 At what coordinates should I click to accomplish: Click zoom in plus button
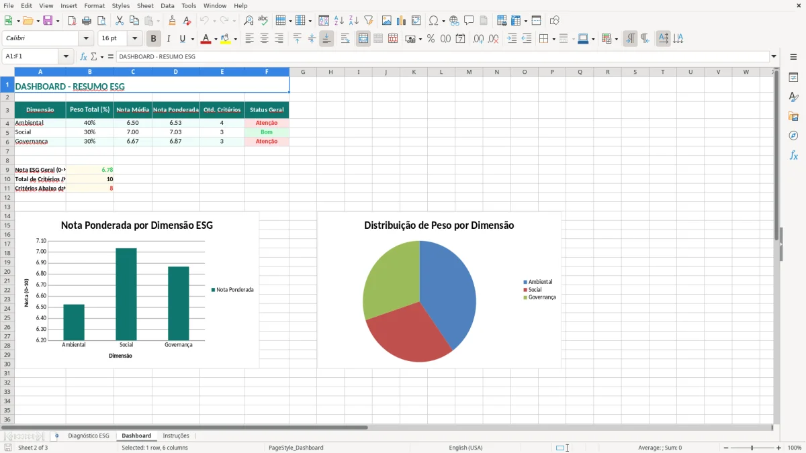(x=779, y=448)
